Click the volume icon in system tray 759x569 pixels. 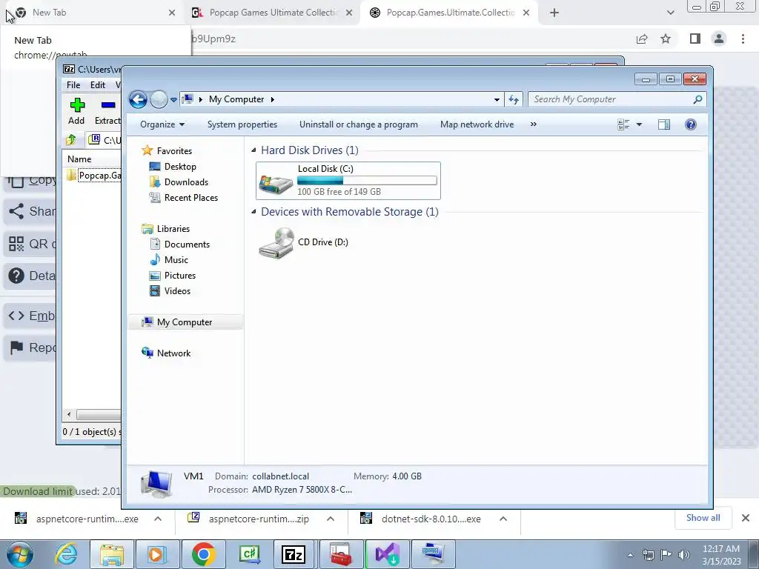(x=683, y=555)
